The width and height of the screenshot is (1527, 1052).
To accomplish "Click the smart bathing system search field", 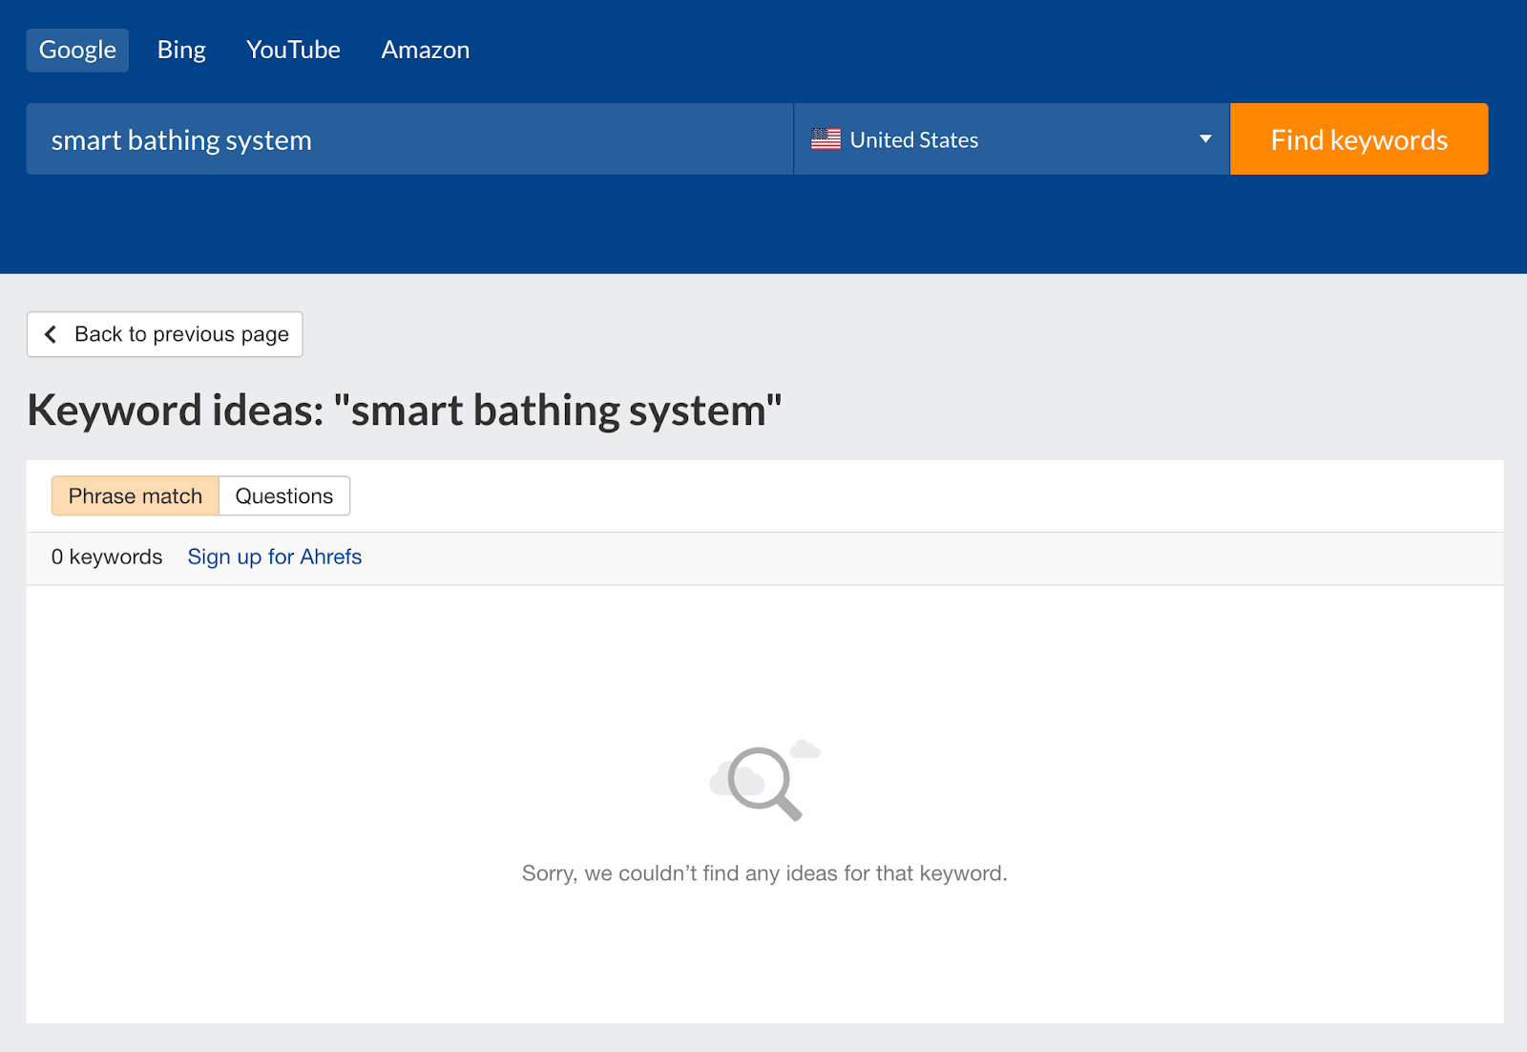I will click(x=408, y=138).
